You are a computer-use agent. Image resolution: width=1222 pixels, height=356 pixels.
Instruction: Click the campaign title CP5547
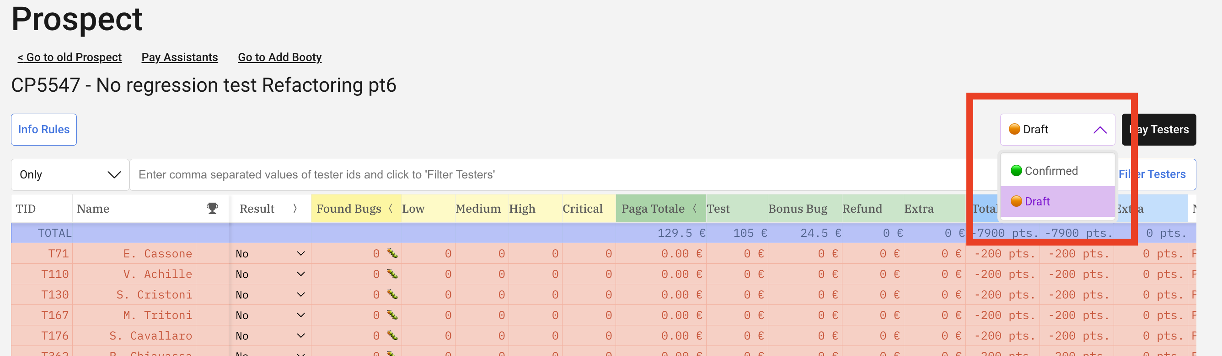point(204,85)
